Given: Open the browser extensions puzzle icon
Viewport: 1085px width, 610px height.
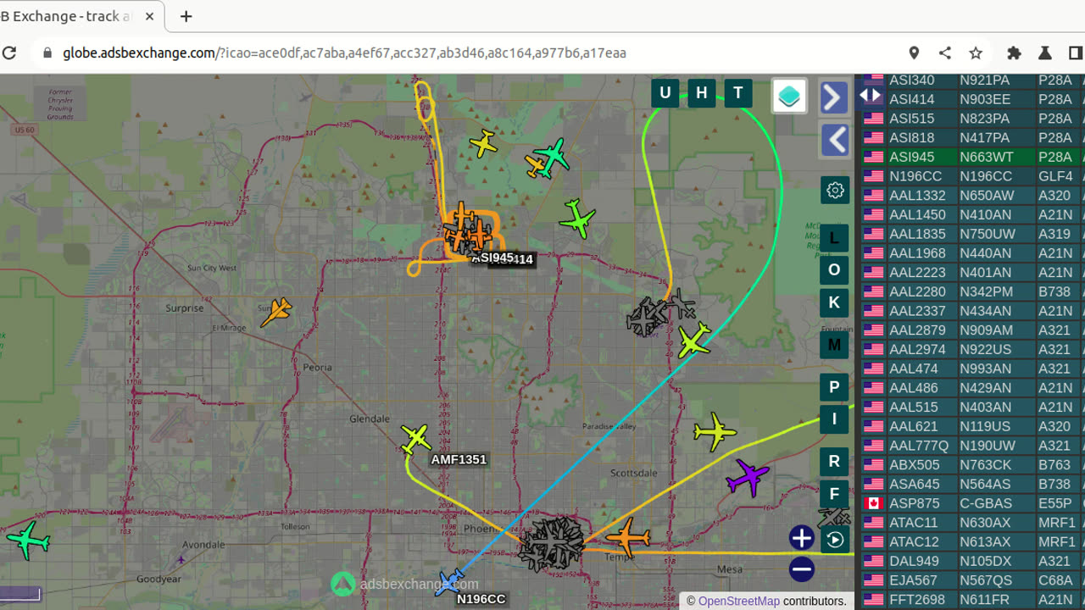Looking at the screenshot, I should (x=1014, y=53).
